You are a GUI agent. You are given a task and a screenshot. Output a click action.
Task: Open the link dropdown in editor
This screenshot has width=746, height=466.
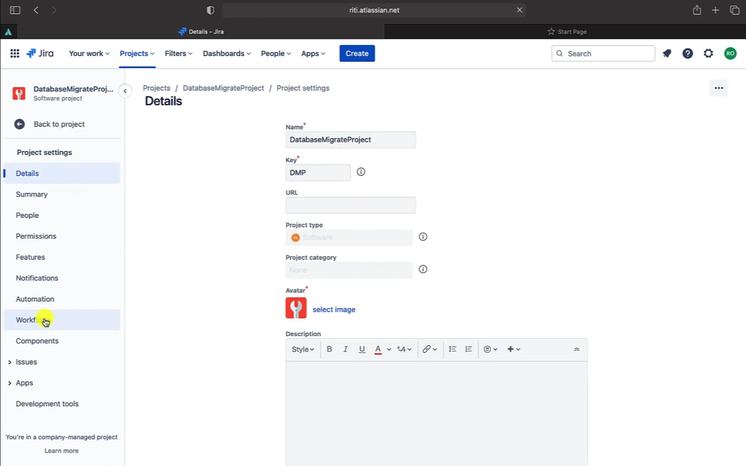tap(430, 349)
